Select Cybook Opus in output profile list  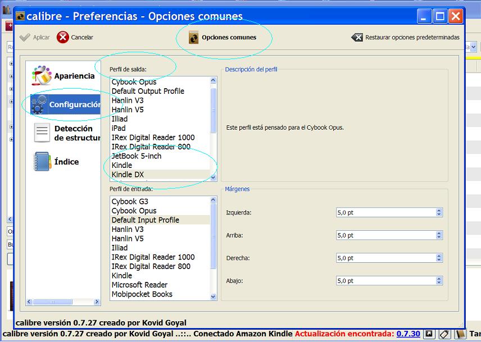(160, 82)
